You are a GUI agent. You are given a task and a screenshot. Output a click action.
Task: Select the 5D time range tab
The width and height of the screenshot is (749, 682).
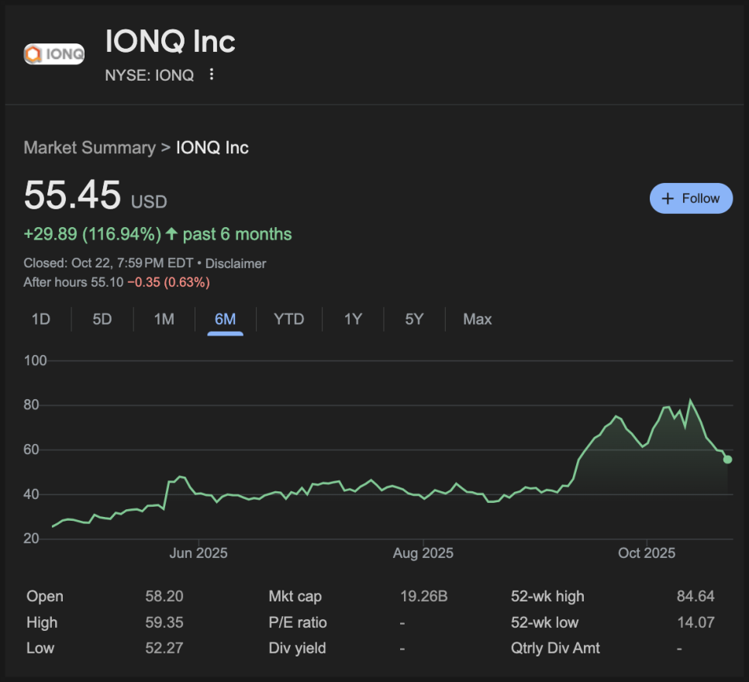tap(102, 319)
